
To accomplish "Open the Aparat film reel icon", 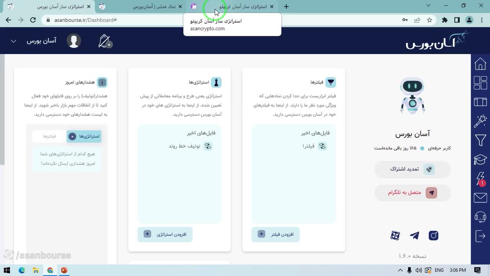I will pos(395,235).
